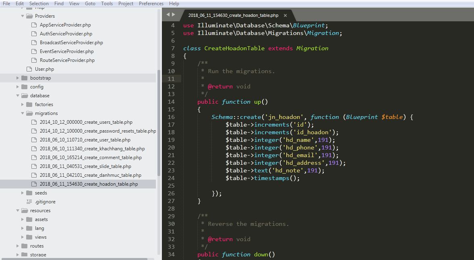The image size is (474, 260).
Task: Expand the factories folder arrow
Action: [x=23, y=104]
